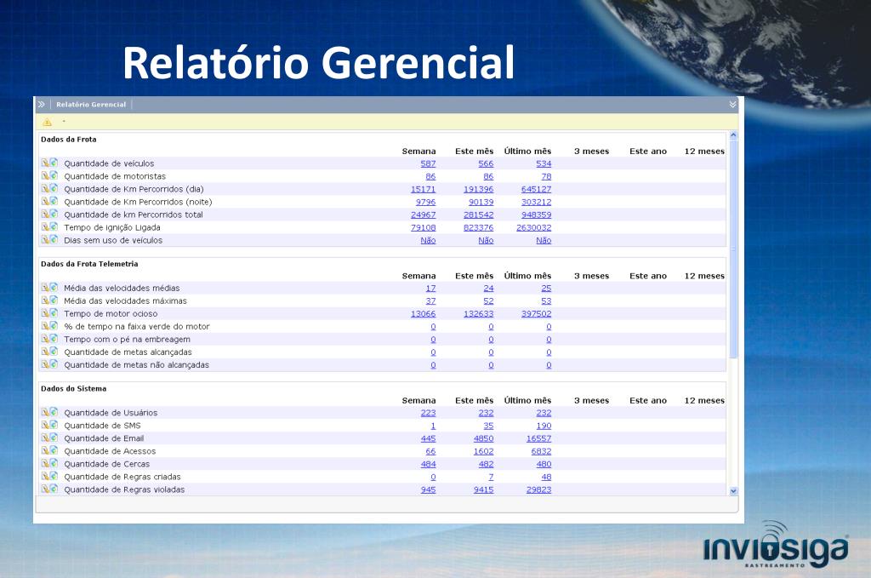Image resolution: width=871 pixels, height=578 pixels.
Task: Expand the panel using the double-arrow at left of header
Action: point(42,105)
